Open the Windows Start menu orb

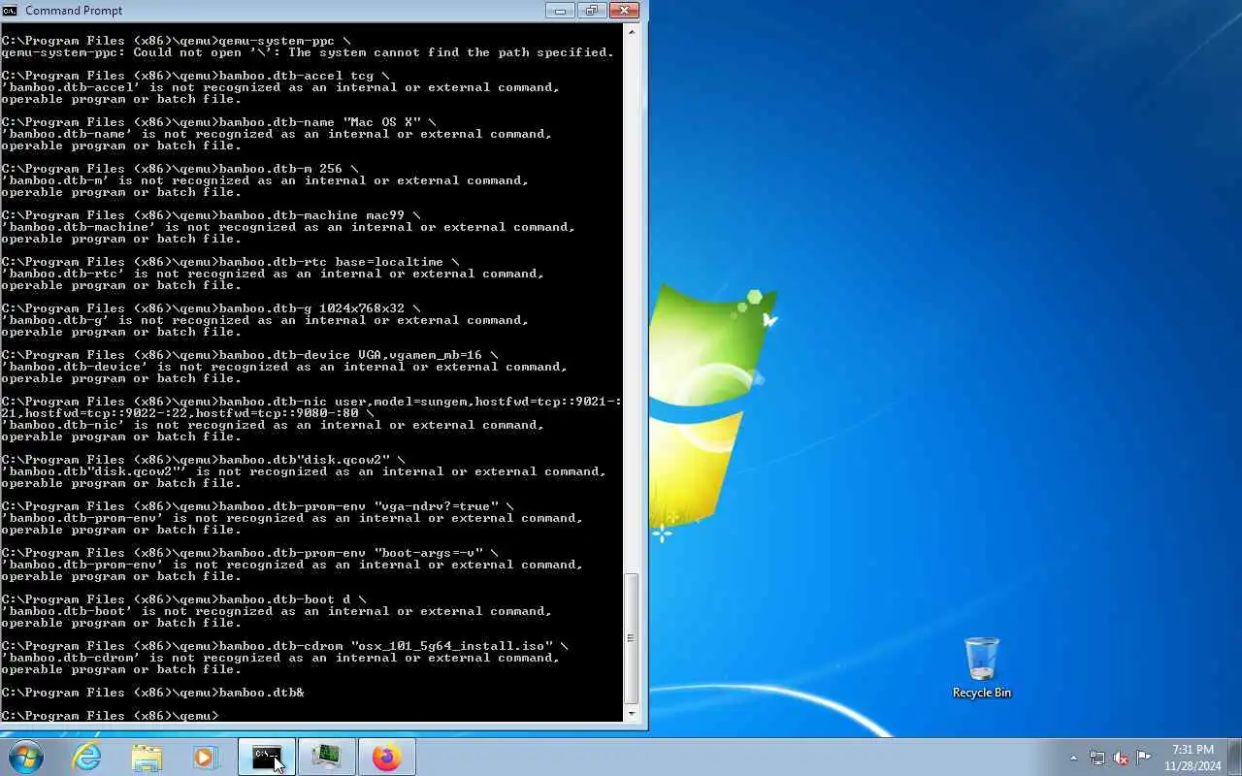[x=25, y=757]
